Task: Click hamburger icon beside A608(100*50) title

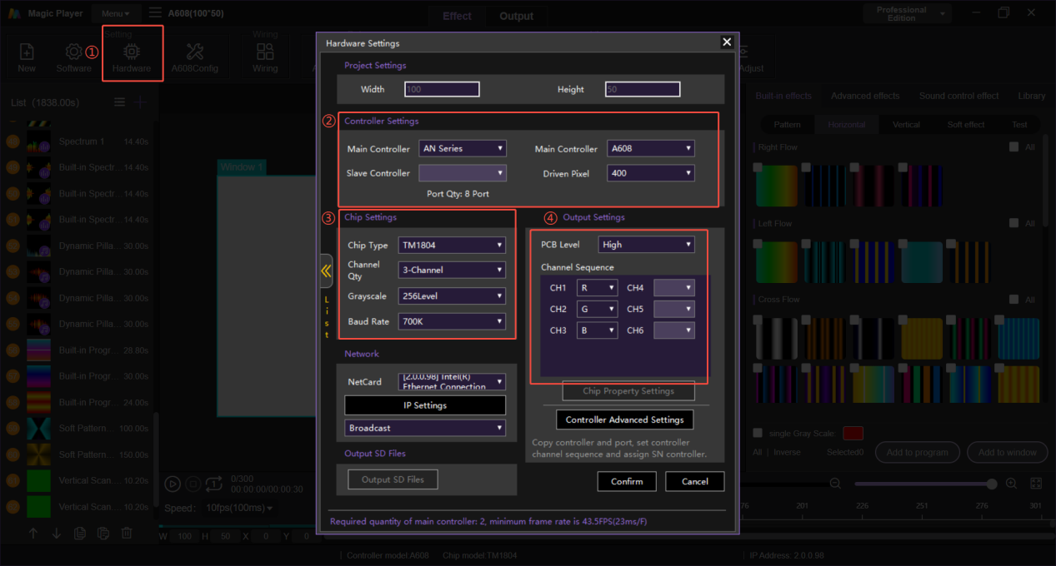Action: coord(155,13)
